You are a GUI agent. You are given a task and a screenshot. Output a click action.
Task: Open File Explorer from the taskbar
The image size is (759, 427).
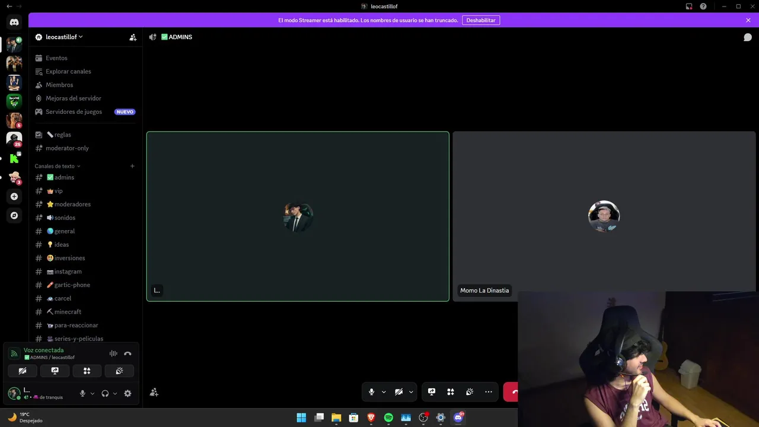(336, 418)
